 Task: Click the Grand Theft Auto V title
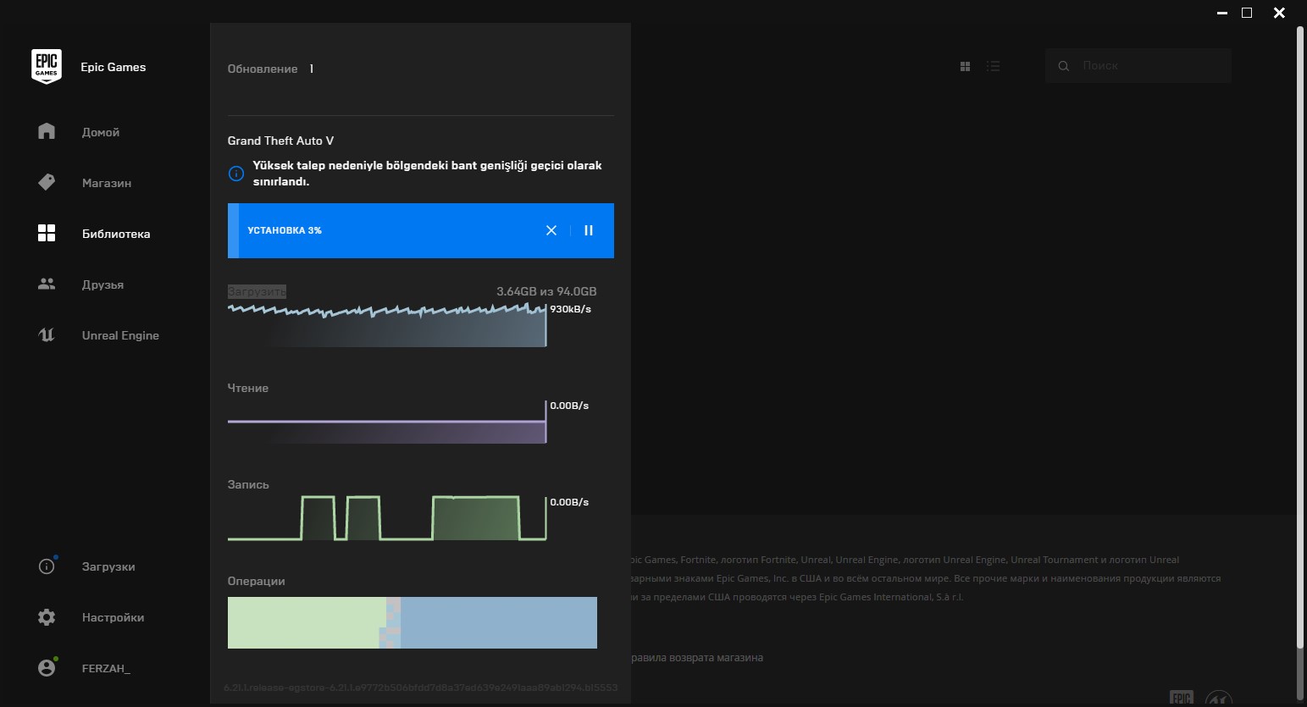[x=280, y=141]
